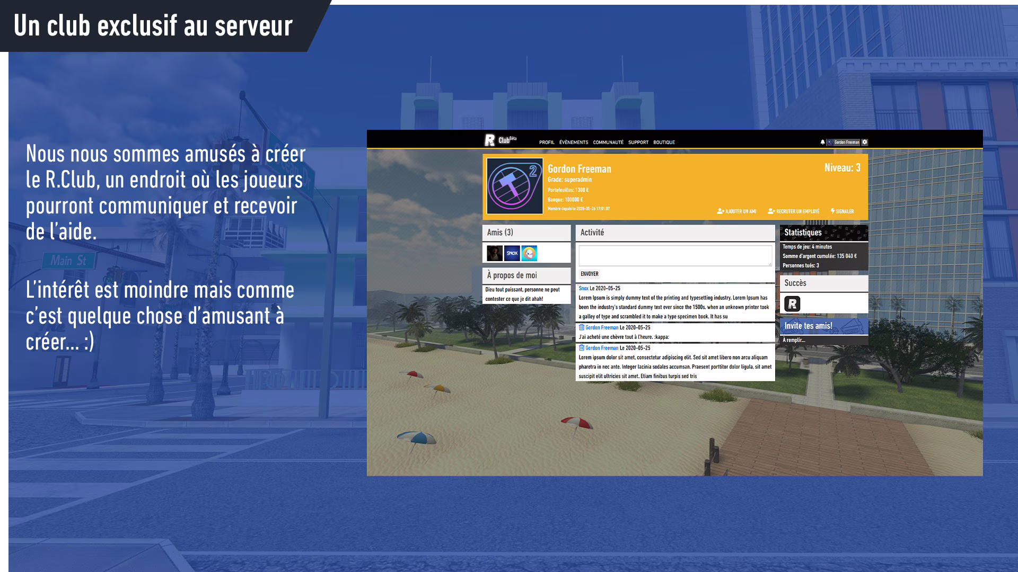The height and width of the screenshot is (572, 1018).
Task: Open the dark photo friend avatar in Amis
Action: pyautogui.click(x=495, y=253)
